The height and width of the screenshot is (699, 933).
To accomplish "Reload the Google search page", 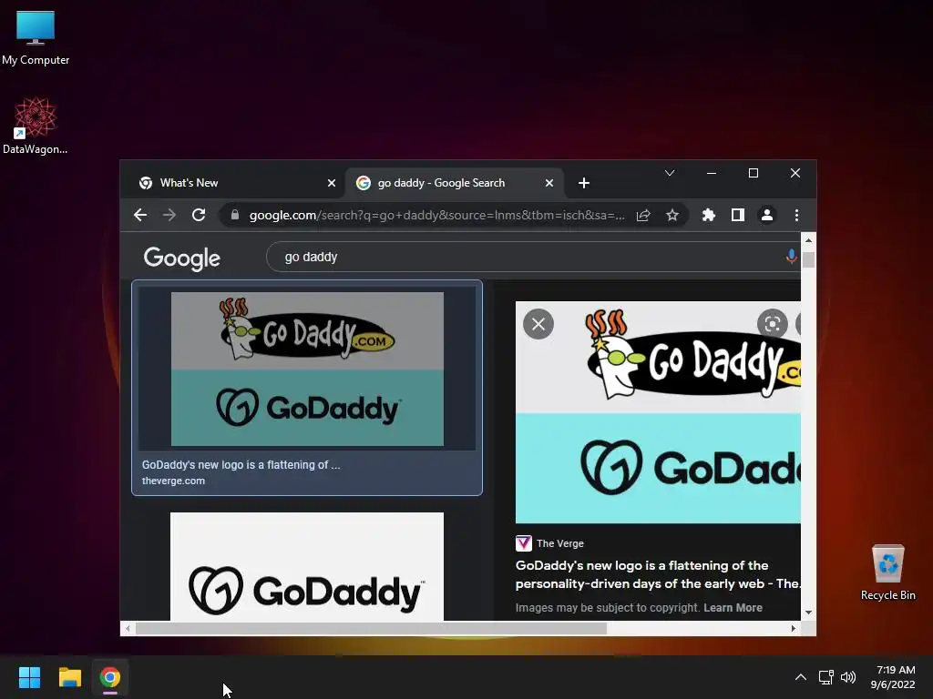I will 199,215.
